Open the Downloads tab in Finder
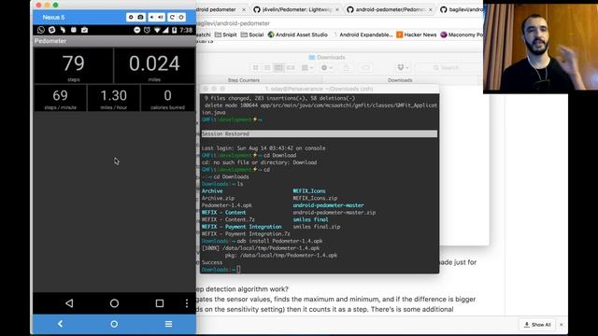This screenshot has height=336, width=598. pyautogui.click(x=400, y=80)
